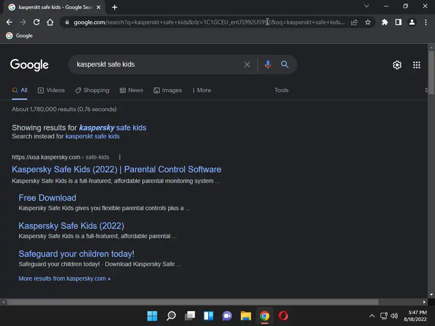Bookmark this tab with the star icon

[368, 22]
